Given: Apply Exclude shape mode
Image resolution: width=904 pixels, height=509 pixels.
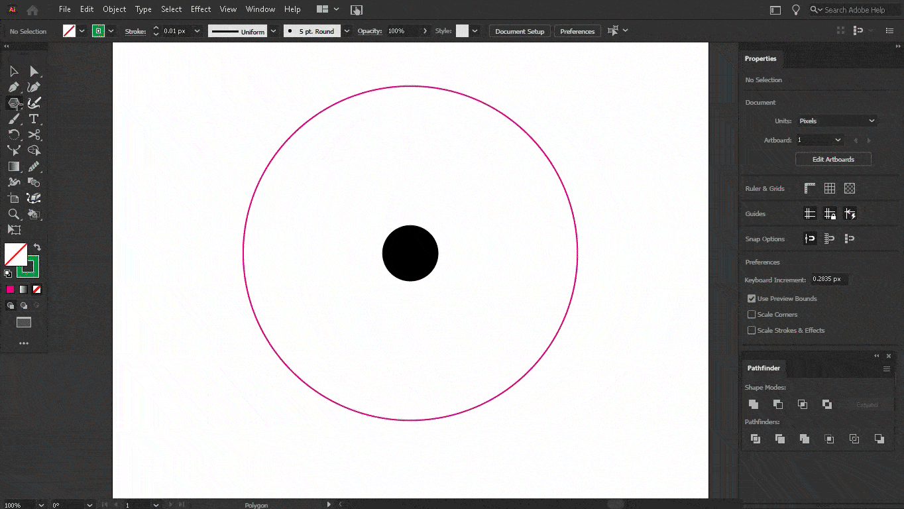Looking at the screenshot, I should [x=827, y=404].
